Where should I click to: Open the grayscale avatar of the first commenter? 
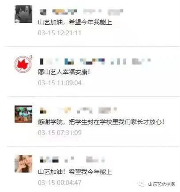[24, 14]
